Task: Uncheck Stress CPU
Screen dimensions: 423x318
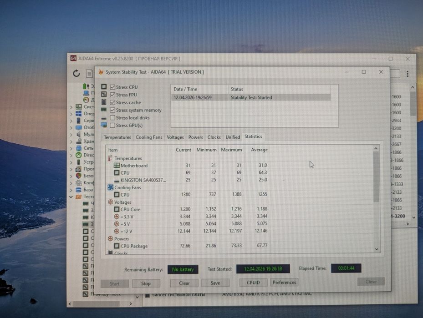Action: [x=112, y=87]
